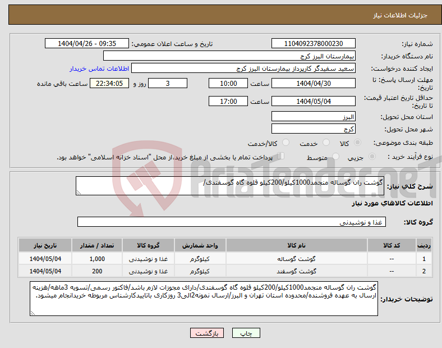Click the اطلاعات کالاهای مورد نیاز heading
Viewport: 442px width, 348px height.
[x=392, y=203]
